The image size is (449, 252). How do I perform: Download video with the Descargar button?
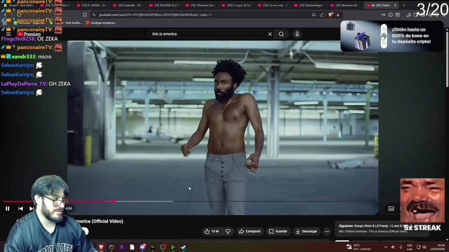coord(307,231)
